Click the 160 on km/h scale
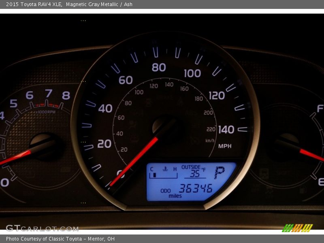This screenshot has width=324, height=243. tap(184, 89)
